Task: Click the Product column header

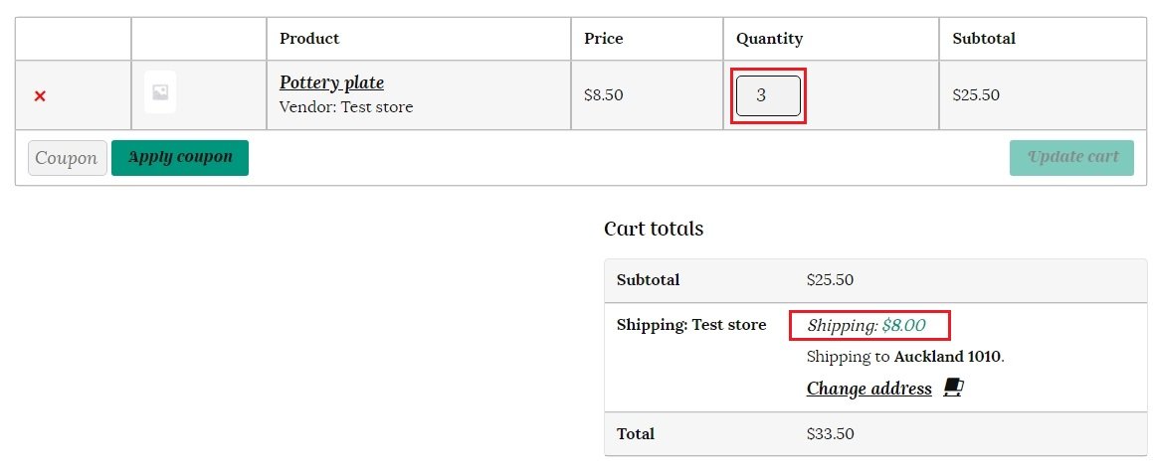Action: [309, 39]
